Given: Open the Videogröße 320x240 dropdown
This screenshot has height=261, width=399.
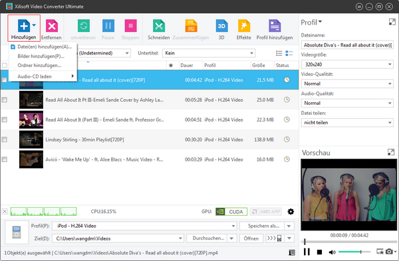Looking at the screenshot, I should click(347, 64).
